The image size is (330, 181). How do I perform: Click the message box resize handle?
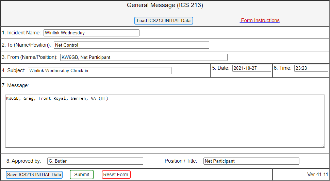(x=323, y=146)
